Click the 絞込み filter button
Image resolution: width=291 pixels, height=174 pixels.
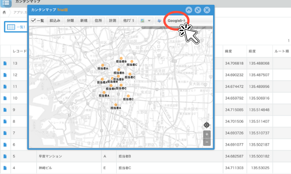[x=55, y=21]
